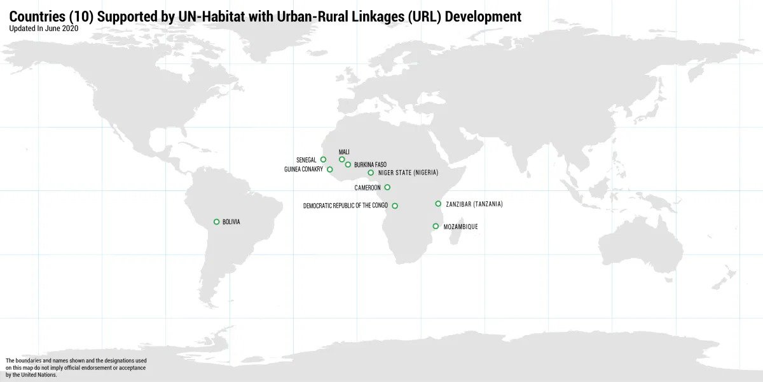The image size is (763, 382).
Task: Select the "CAMEROON" country name label
Action: (368, 188)
